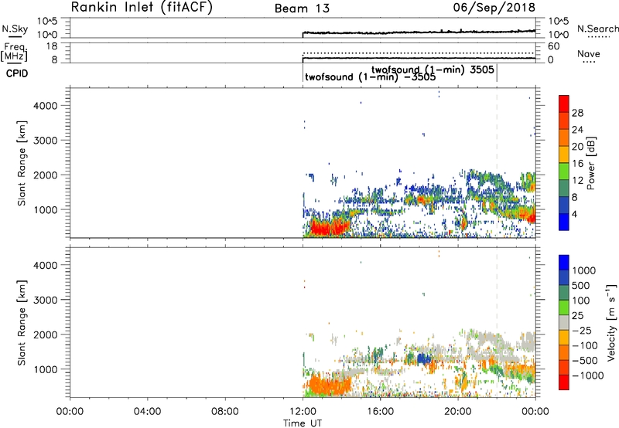Viewport: 619px width, 428px height.
Task: Click blue velocity patch near 18:00
Action: pos(423,358)
